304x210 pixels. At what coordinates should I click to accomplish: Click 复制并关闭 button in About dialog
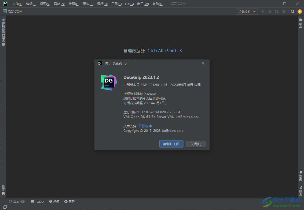(171, 144)
